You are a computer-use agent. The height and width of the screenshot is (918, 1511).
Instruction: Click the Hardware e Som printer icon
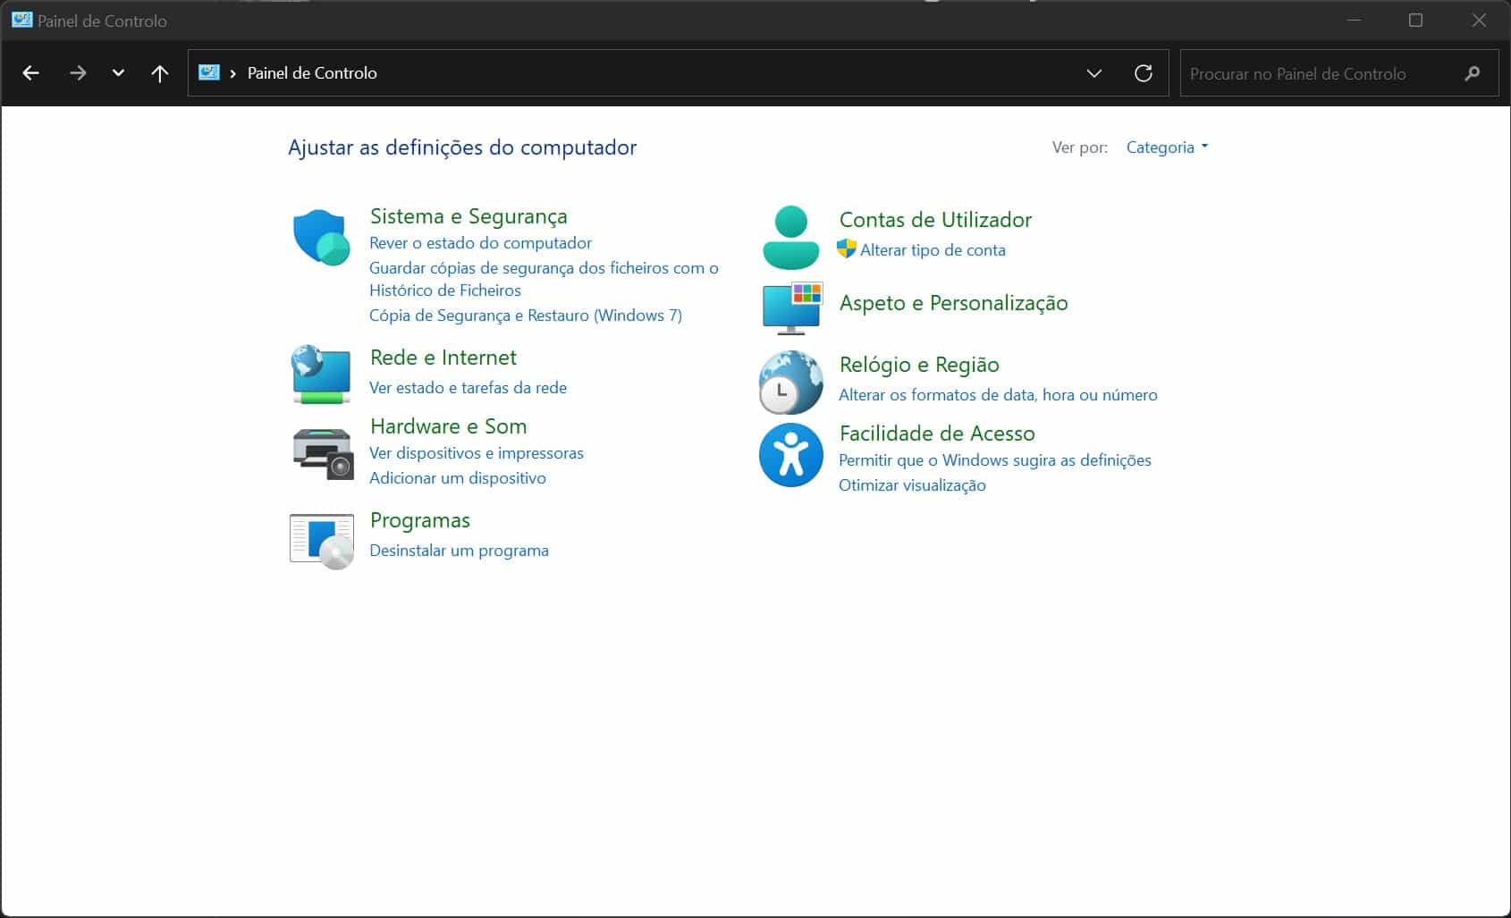[322, 452]
